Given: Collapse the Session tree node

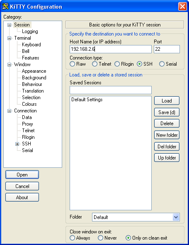Looking at the screenshot, I should pyautogui.click(x=10, y=25).
